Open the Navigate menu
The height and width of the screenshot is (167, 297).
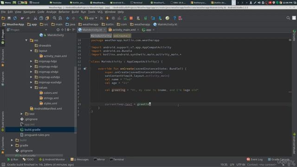coord(29,12)
